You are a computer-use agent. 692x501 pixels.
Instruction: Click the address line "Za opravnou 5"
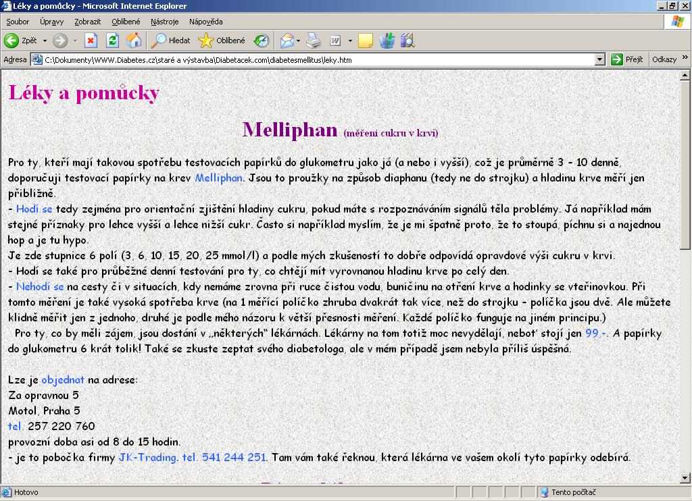[43, 395]
